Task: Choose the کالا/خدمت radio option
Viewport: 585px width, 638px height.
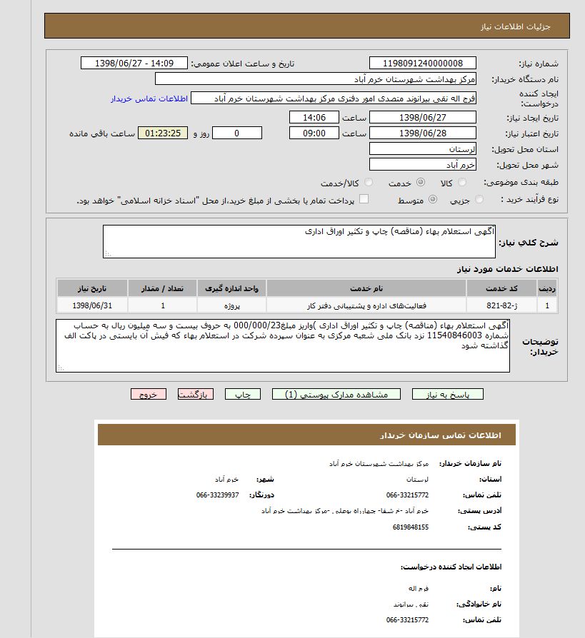Action: [369, 183]
